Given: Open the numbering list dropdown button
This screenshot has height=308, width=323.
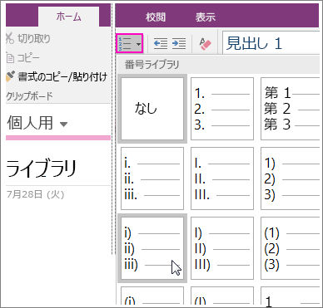Looking at the screenshot, I should click(x=129, y=43).
